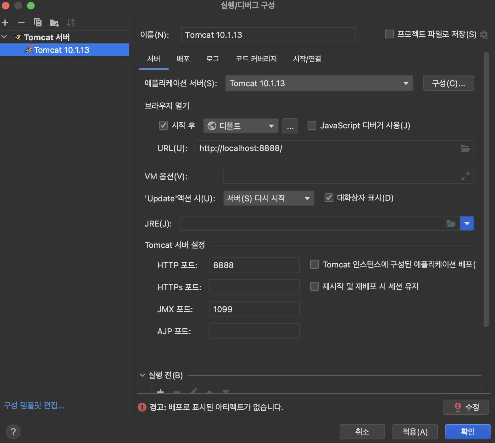Switch to the 코드 커버리지 tab

[256, 59]
